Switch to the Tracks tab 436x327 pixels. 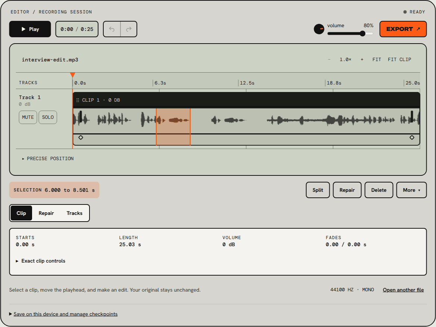point(75,213)
